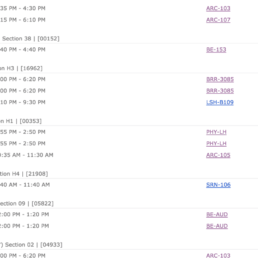The width and height of the screenshot is (258, 258).
Task: Visit the SRN-106 link
Action: point(218,185)
